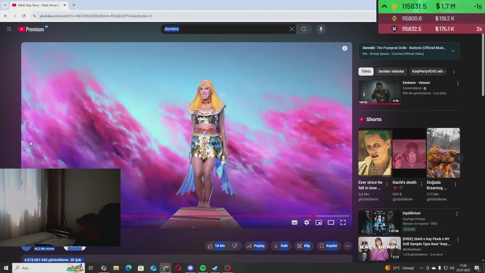Click the Windows taskbar search box Ara

coord(48,268)
